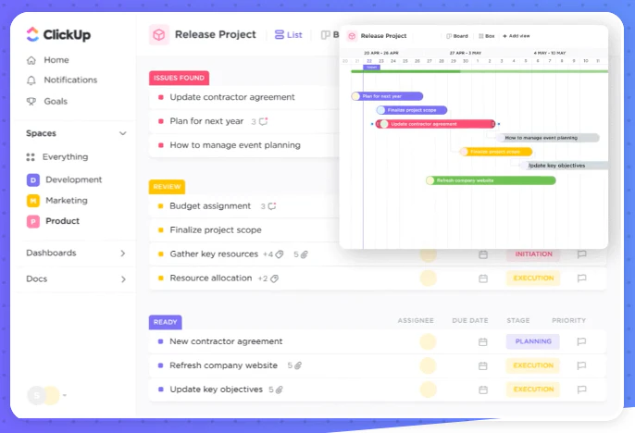Screen dimensions: 635x433
Task: Click attachment icon on Refresh company website
Action: (298, 365)
